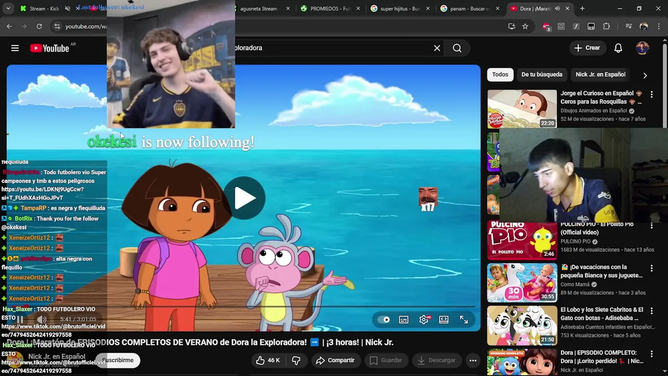Reload the YouTube page

tap(39, 26)
